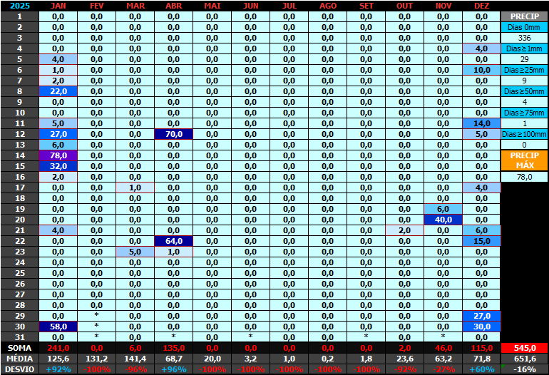
Task: Select the MÉDIA row label
Action: (x=19, y=359)
